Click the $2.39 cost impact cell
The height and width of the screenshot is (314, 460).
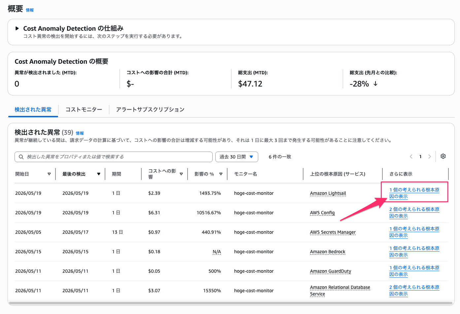(x=154, y=193)
